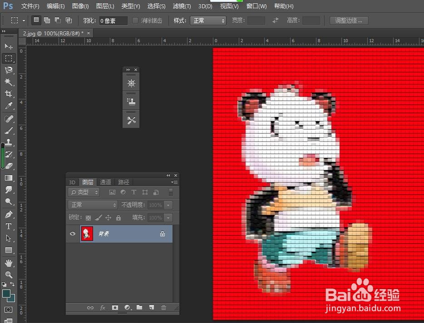Select the Hand tool

point(8,263)
